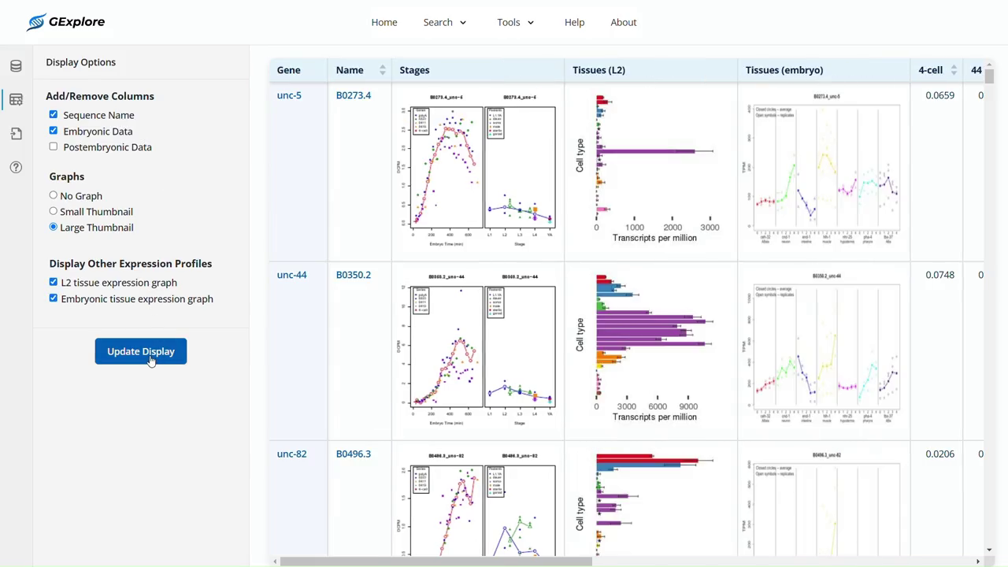This screenshot has width=1008, height=567.
Task: Click the scroll right arrow of the table
Action: (978, 561)
